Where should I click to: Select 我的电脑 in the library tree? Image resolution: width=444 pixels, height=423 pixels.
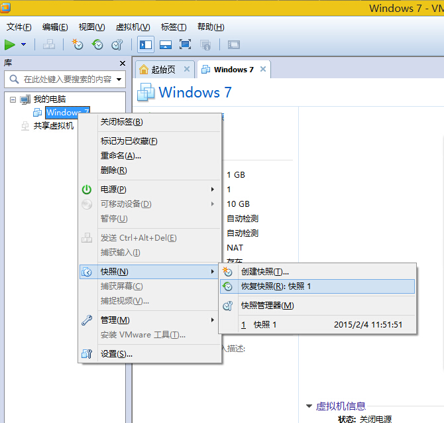[x=50, y=99]
